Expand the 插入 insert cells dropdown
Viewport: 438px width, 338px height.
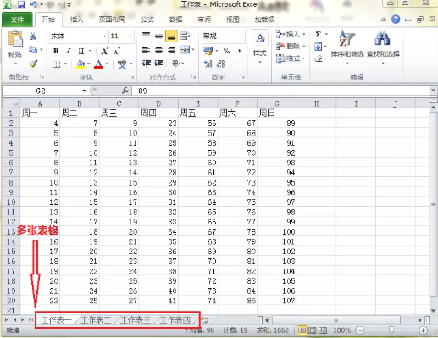(x=304, y=34)
